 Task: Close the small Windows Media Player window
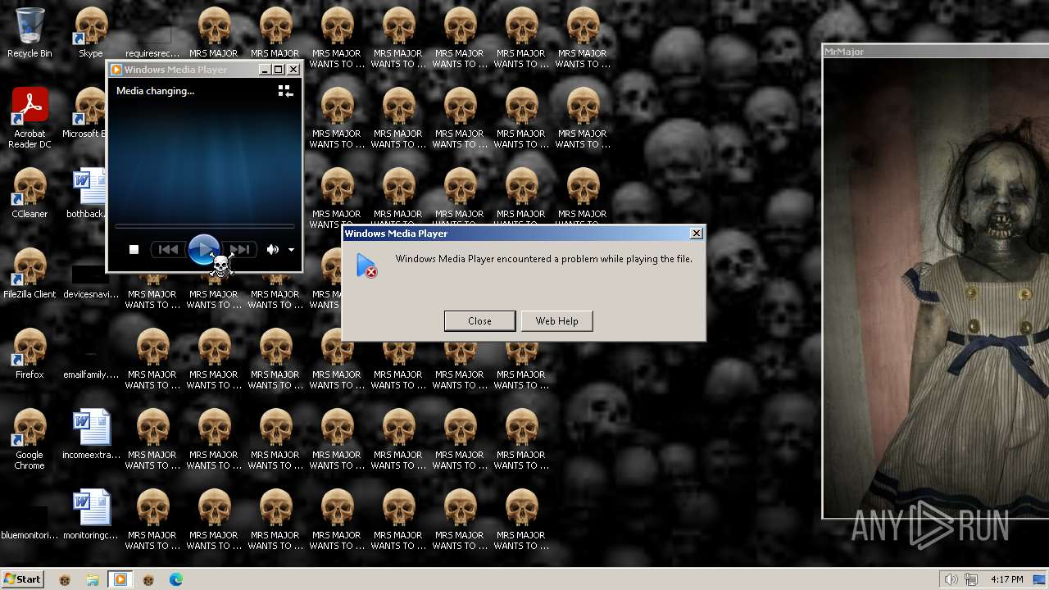coord(293,70)
